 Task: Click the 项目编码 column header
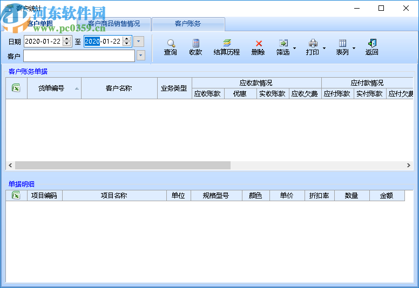pos(45,195)
